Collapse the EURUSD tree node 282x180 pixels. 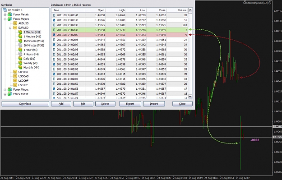10,28
